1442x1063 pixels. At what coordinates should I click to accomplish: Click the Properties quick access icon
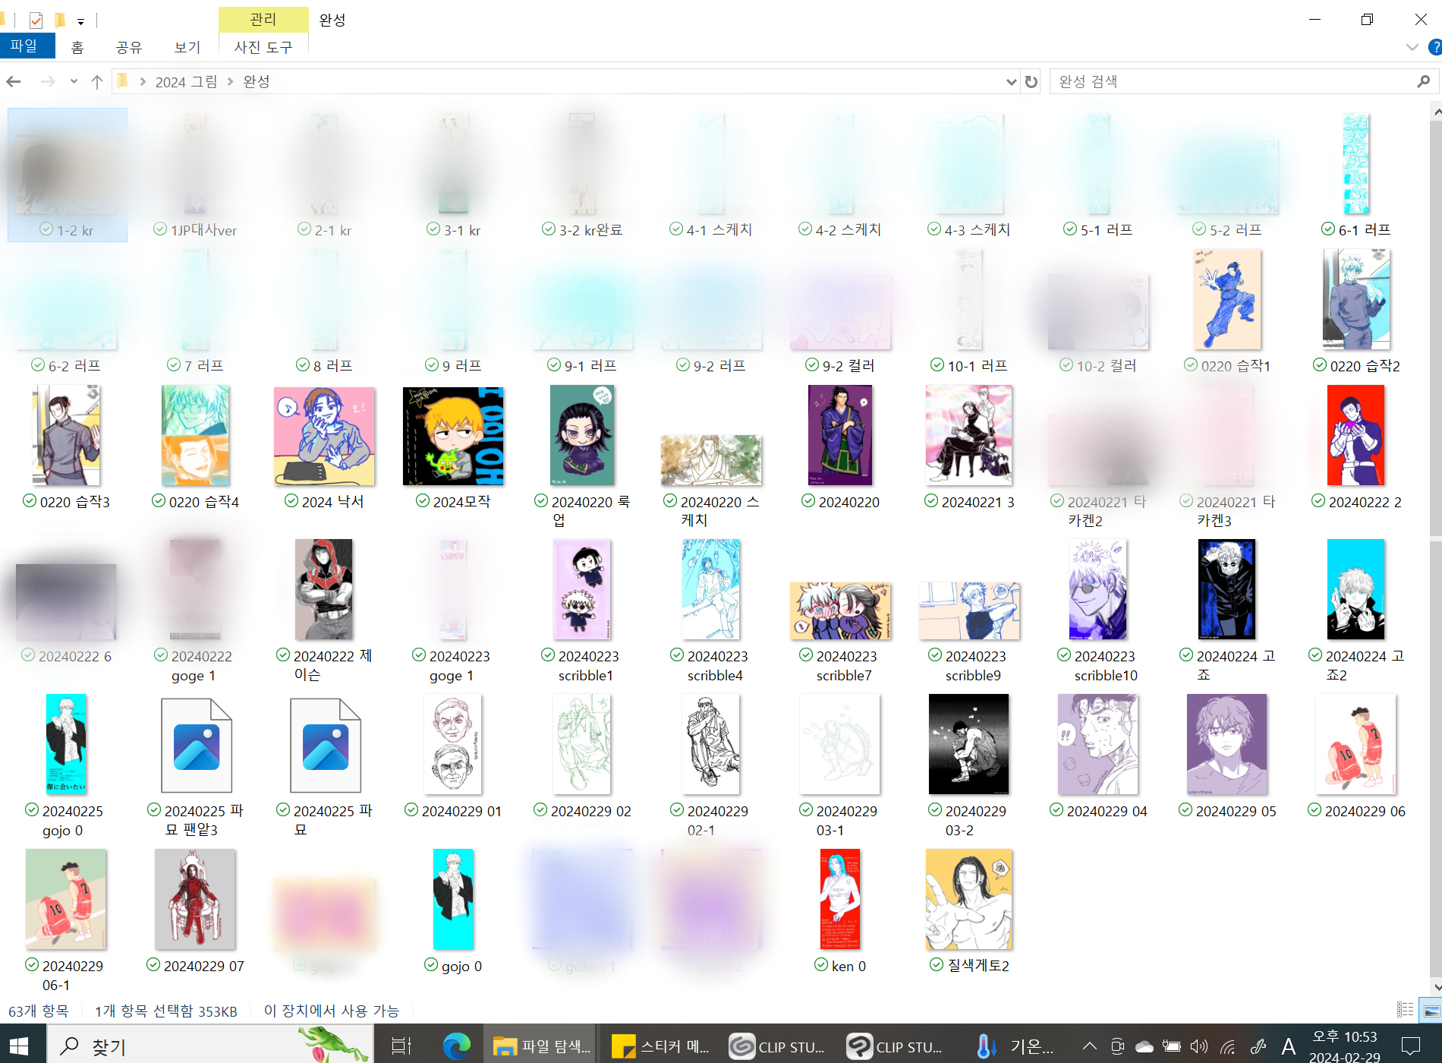coord(36,20)
